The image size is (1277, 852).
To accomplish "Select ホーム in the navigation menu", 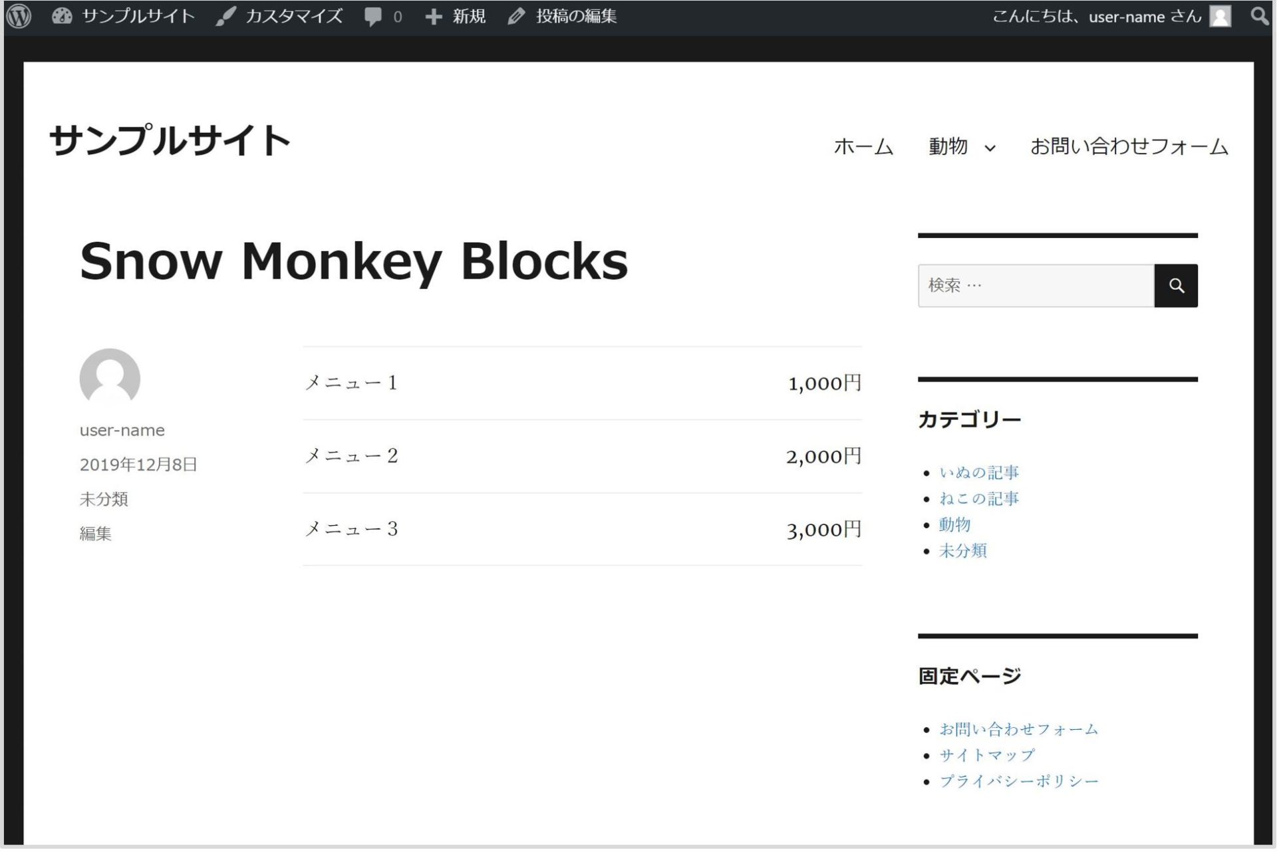I will pyautogui.click(x=863, y=147).
